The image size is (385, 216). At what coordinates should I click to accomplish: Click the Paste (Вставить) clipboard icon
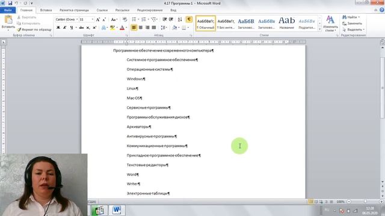[8, 20]
